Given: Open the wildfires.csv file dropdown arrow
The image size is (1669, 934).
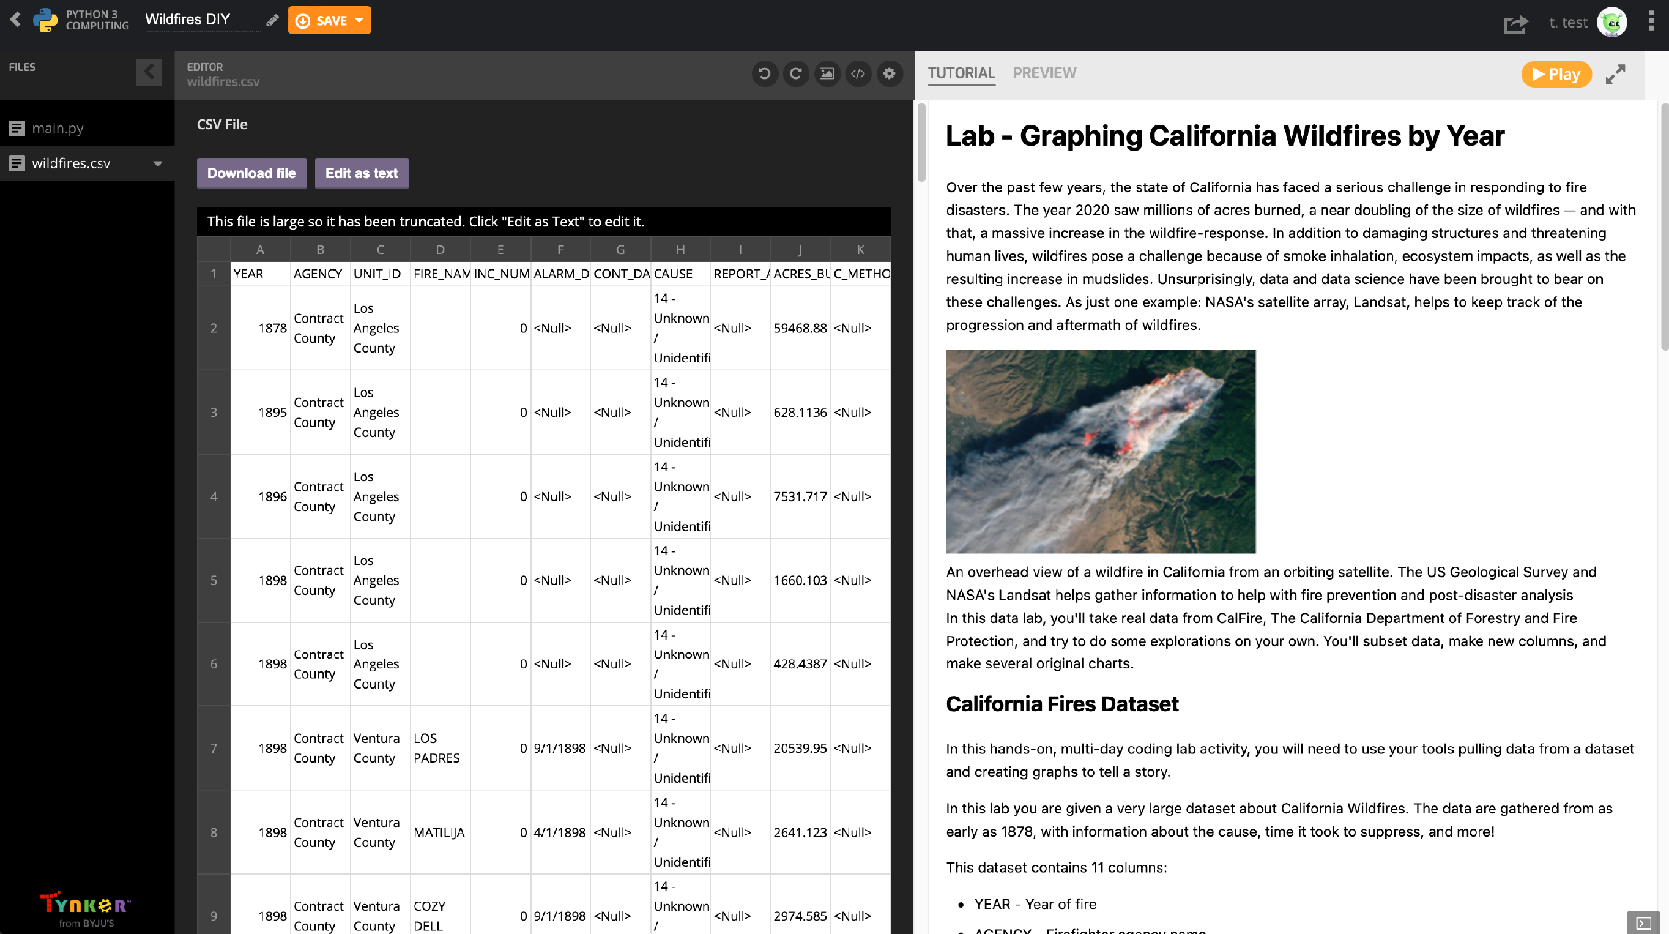Looking at the screenshot, I should 157,163.
